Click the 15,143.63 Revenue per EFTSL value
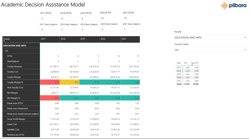The image size is (249, 139). tap(134, 135)
